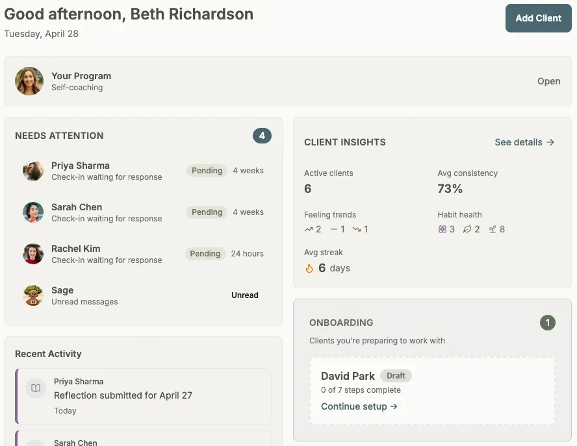Screen dimensions: 577x446
Task: Click the Draft badge next to David Park
Action: (x=396, y=376)
